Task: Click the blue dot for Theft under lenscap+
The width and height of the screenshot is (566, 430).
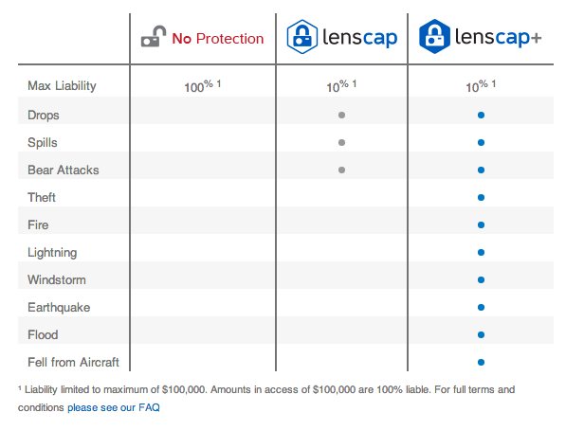Action: tap(481, 197)
